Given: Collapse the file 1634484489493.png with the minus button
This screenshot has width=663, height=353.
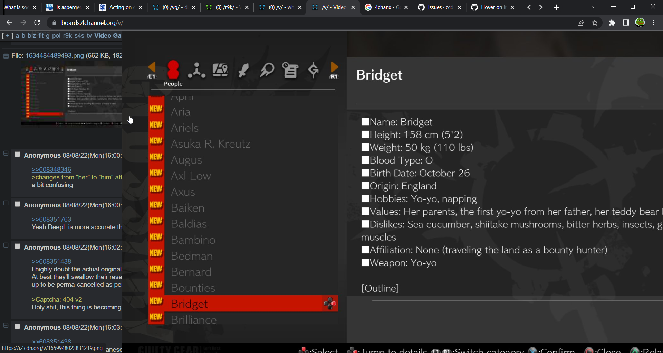Looking at the screenshot, I should click(x=6, y=56).
